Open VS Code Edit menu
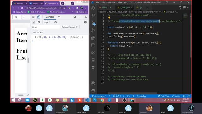Screen dimensions: 202x114 point(103,3)
